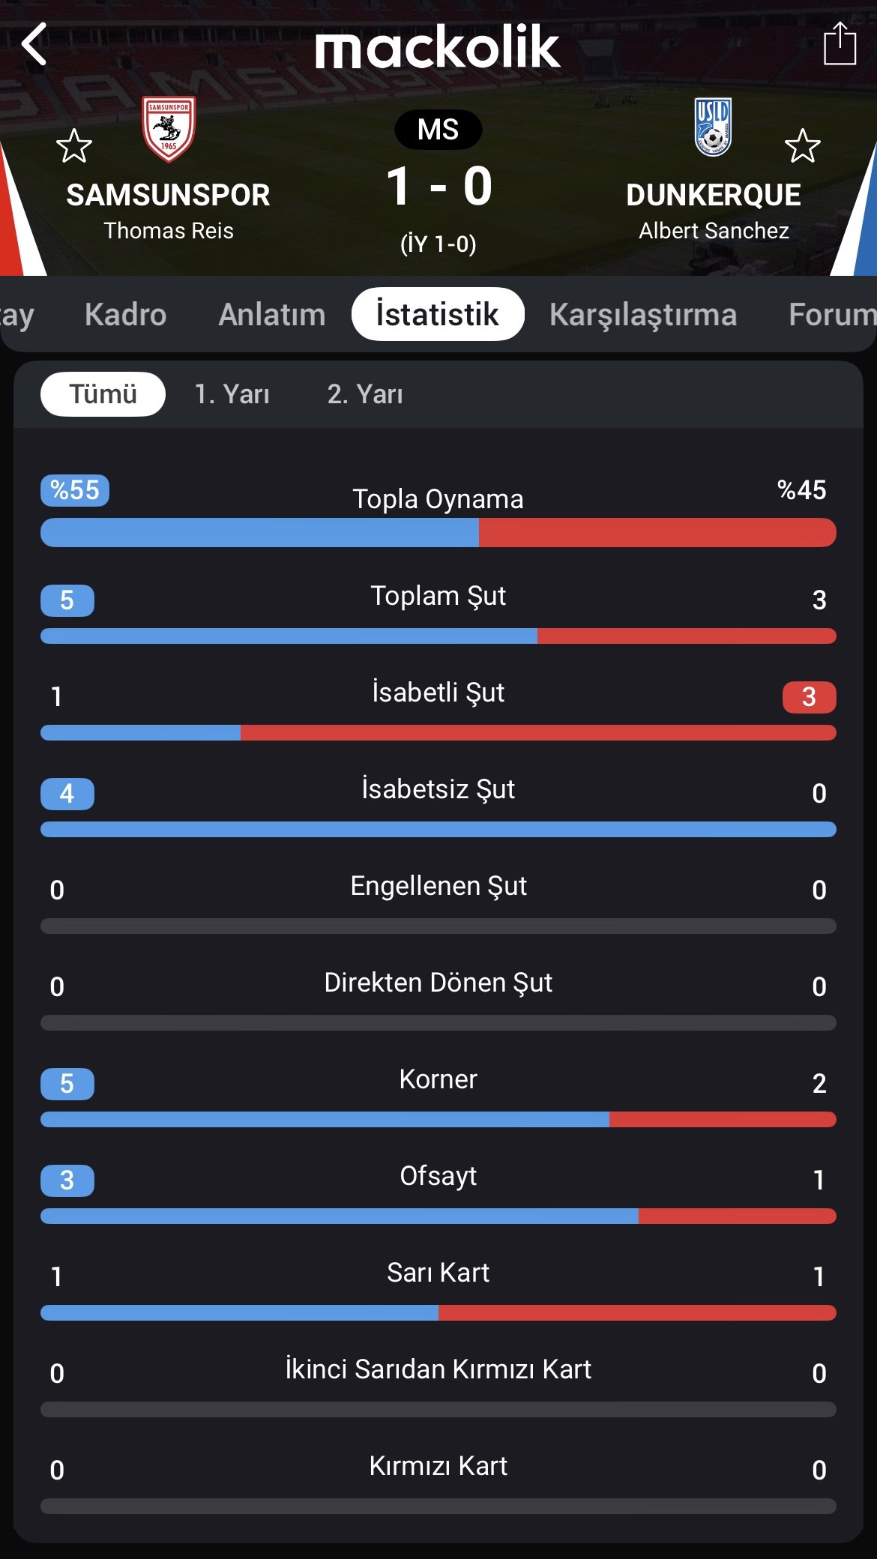This screenshot has height=1559, width=877.
Task: Tap the DUNKERQUE team name
Action: tap(714, 195)
